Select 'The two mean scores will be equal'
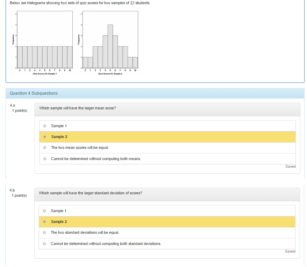307x267 pixels. (x=45, y=147)
